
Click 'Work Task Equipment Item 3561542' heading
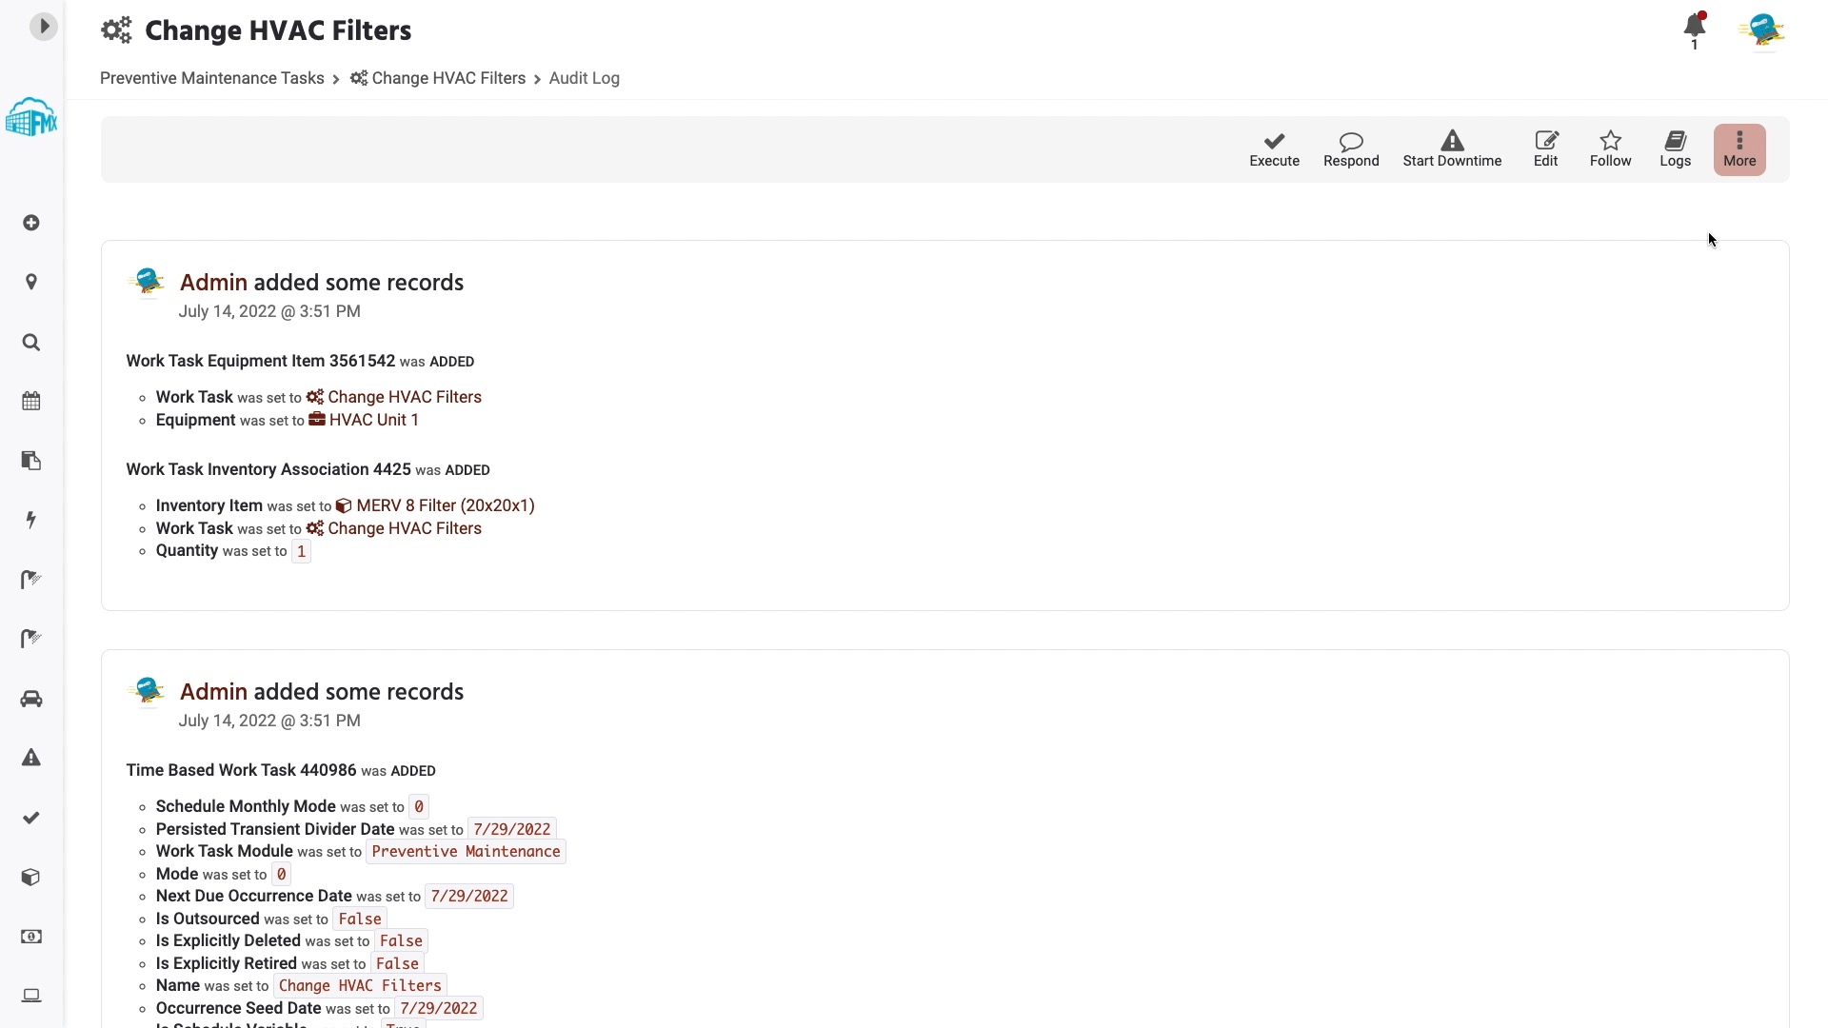point(260,361)
